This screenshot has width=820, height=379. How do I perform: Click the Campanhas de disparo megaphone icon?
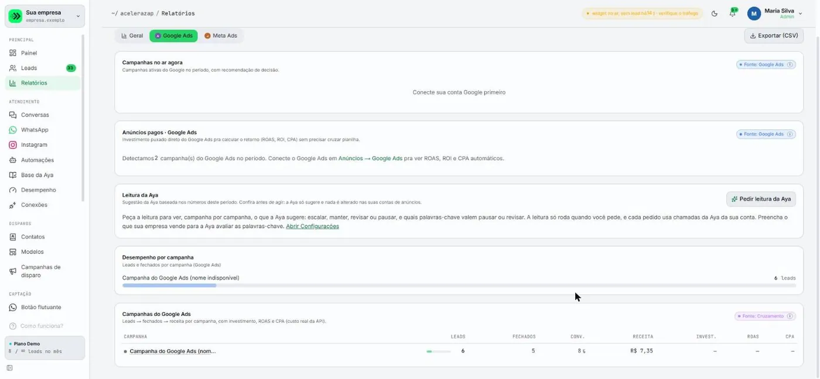point(13,271)
